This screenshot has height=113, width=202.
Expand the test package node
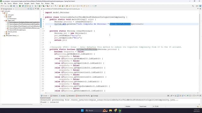coord(5,34)
